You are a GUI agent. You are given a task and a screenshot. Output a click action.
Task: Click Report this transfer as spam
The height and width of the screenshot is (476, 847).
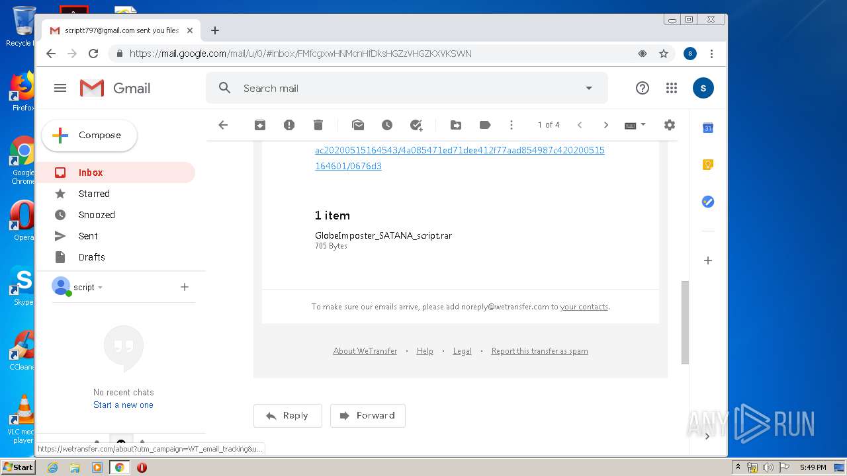pyautogui.click(x=539, y=351)
